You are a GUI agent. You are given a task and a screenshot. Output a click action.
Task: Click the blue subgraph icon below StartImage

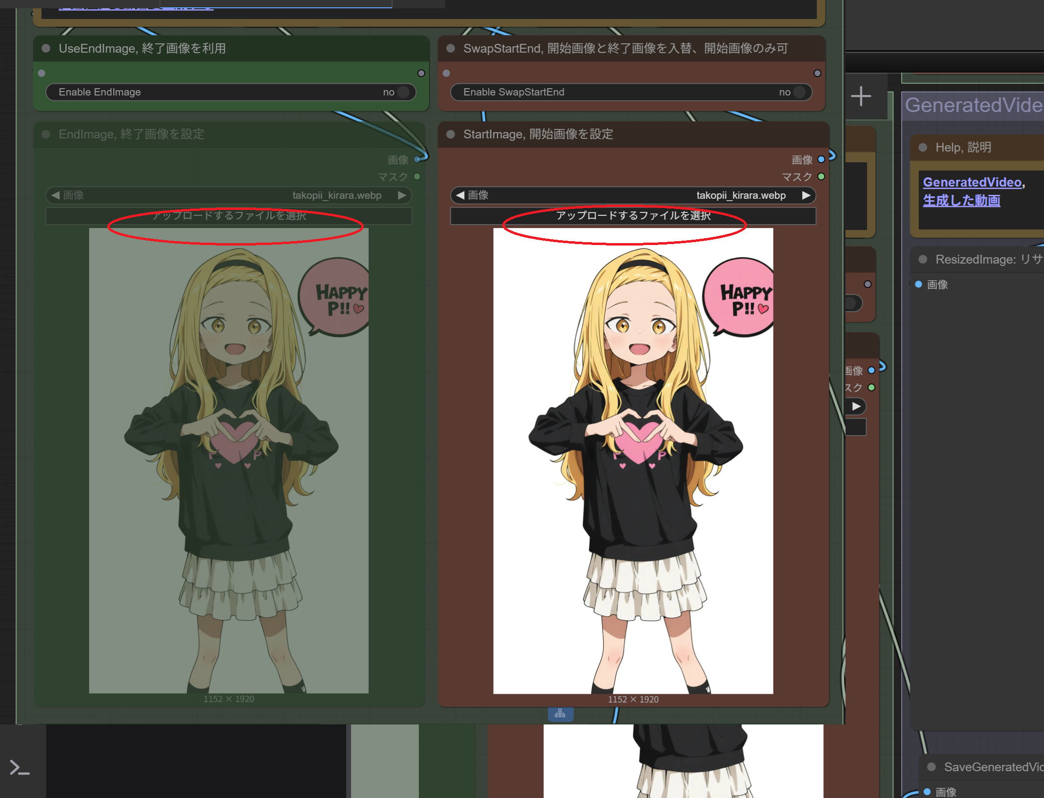560,714
